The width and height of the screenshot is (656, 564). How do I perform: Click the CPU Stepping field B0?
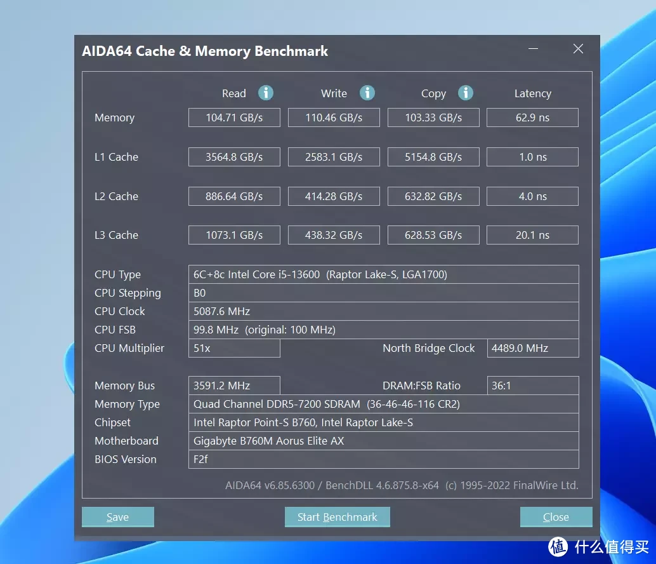pos(384,293)
